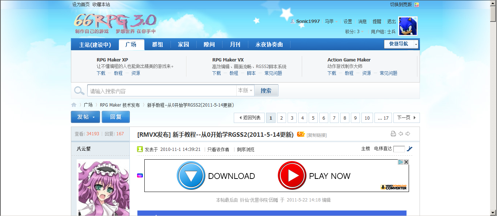Toggle view author only filter

[x=218, y=149]
